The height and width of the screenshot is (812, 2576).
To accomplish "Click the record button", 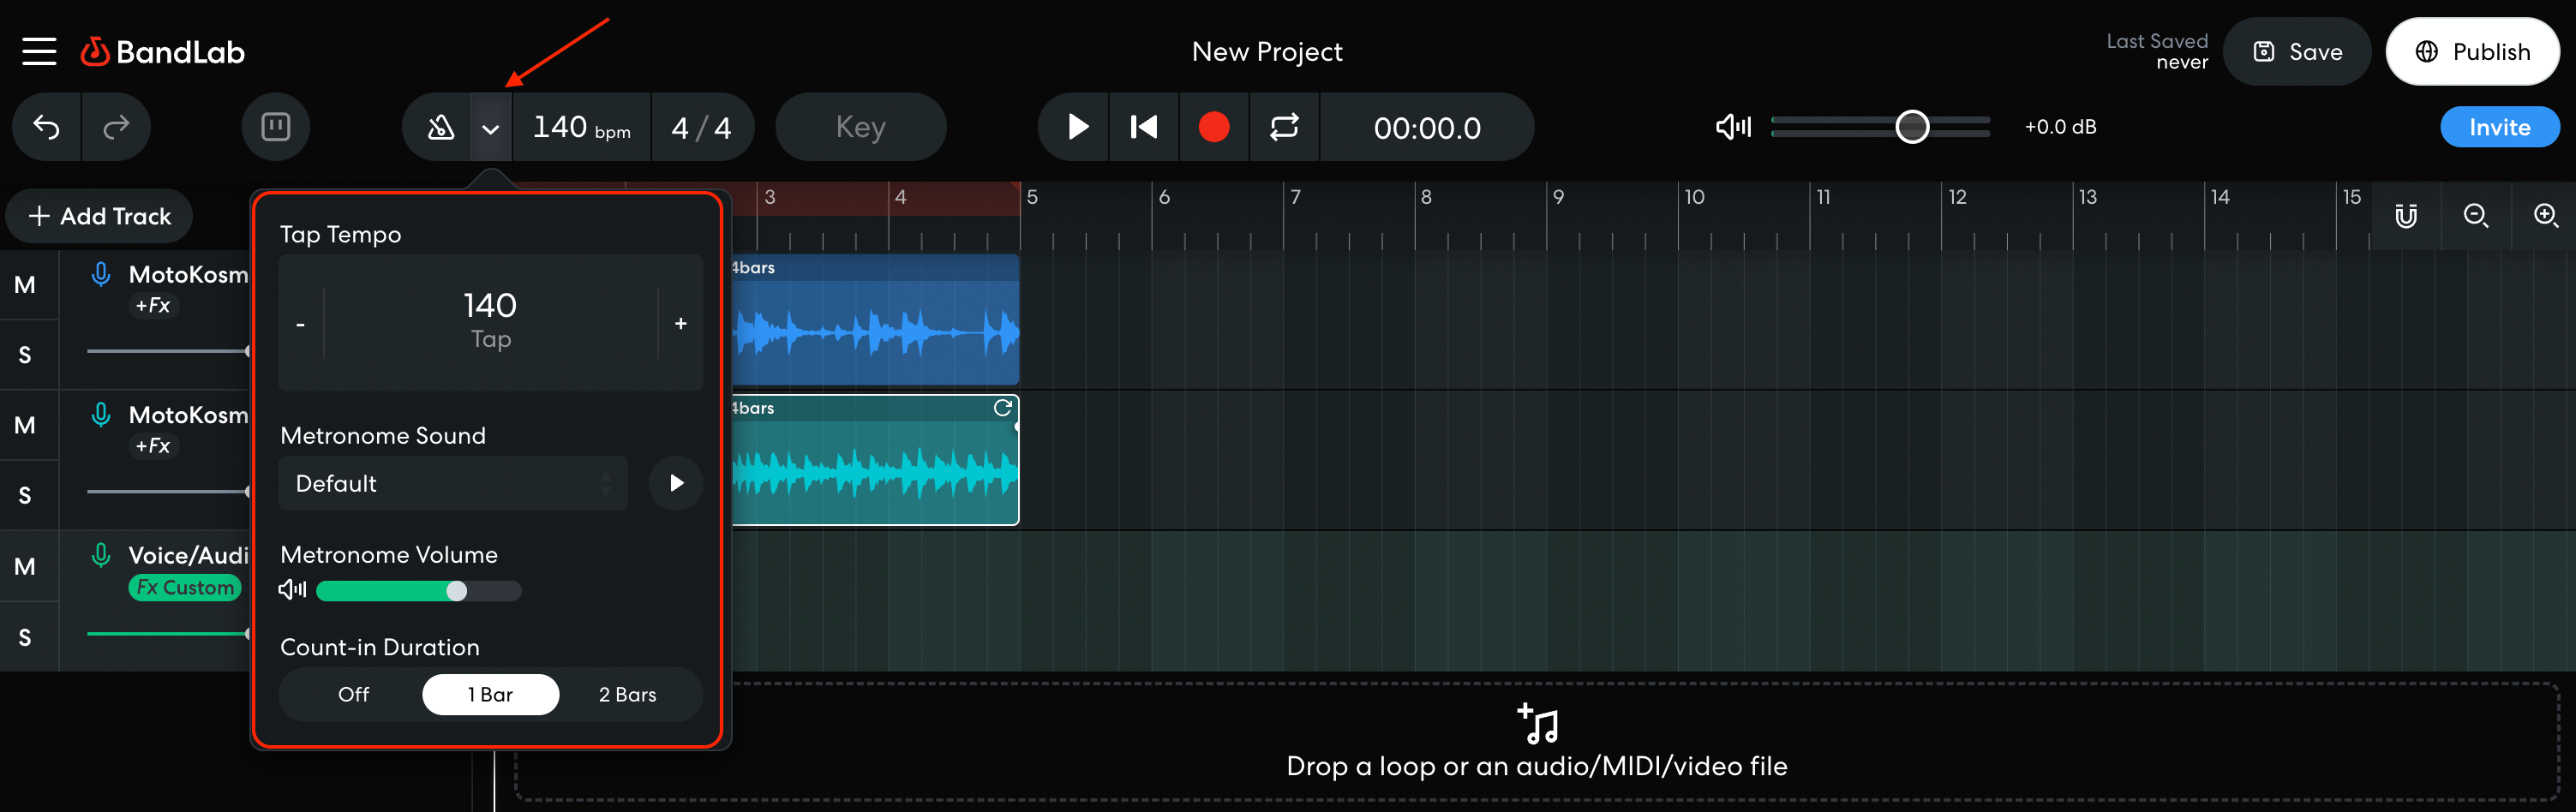I will 1214,127.
